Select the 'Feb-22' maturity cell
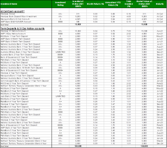 pyautogui.click(x=160, y=84)
